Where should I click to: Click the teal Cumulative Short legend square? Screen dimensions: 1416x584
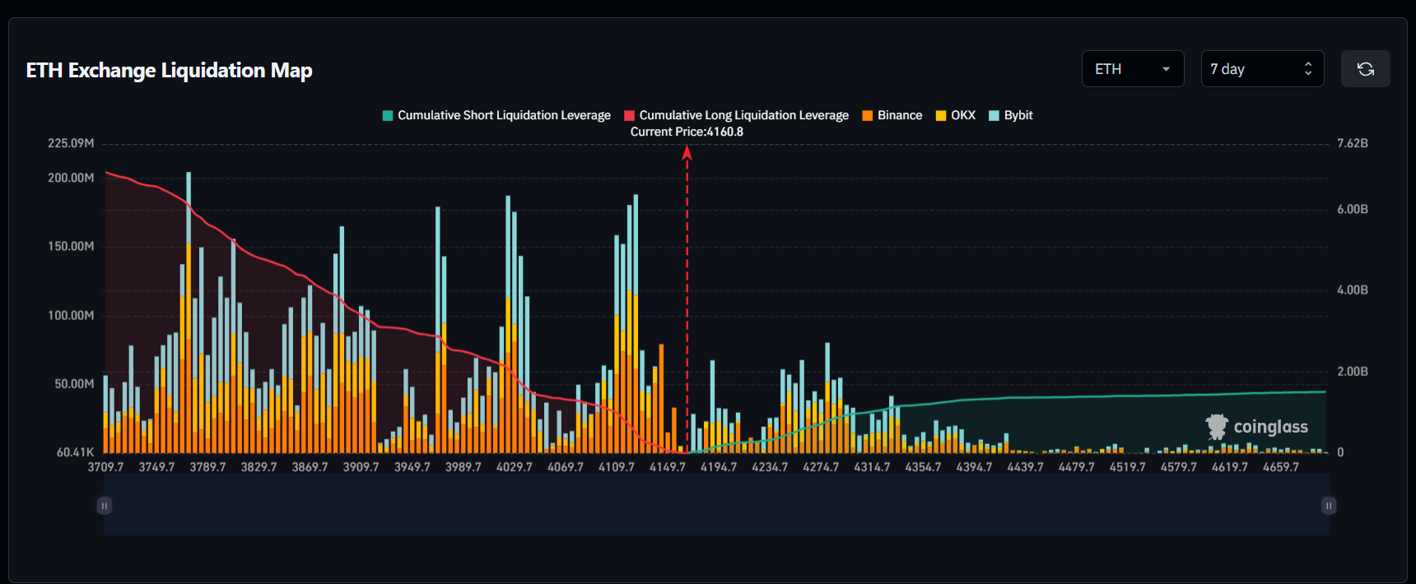pyautogui.click(x=388, y=116)
